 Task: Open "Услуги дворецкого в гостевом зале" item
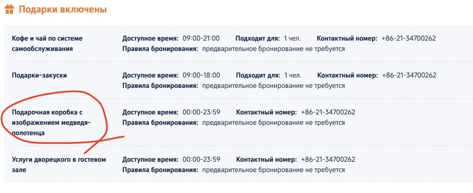coord(59,164)
